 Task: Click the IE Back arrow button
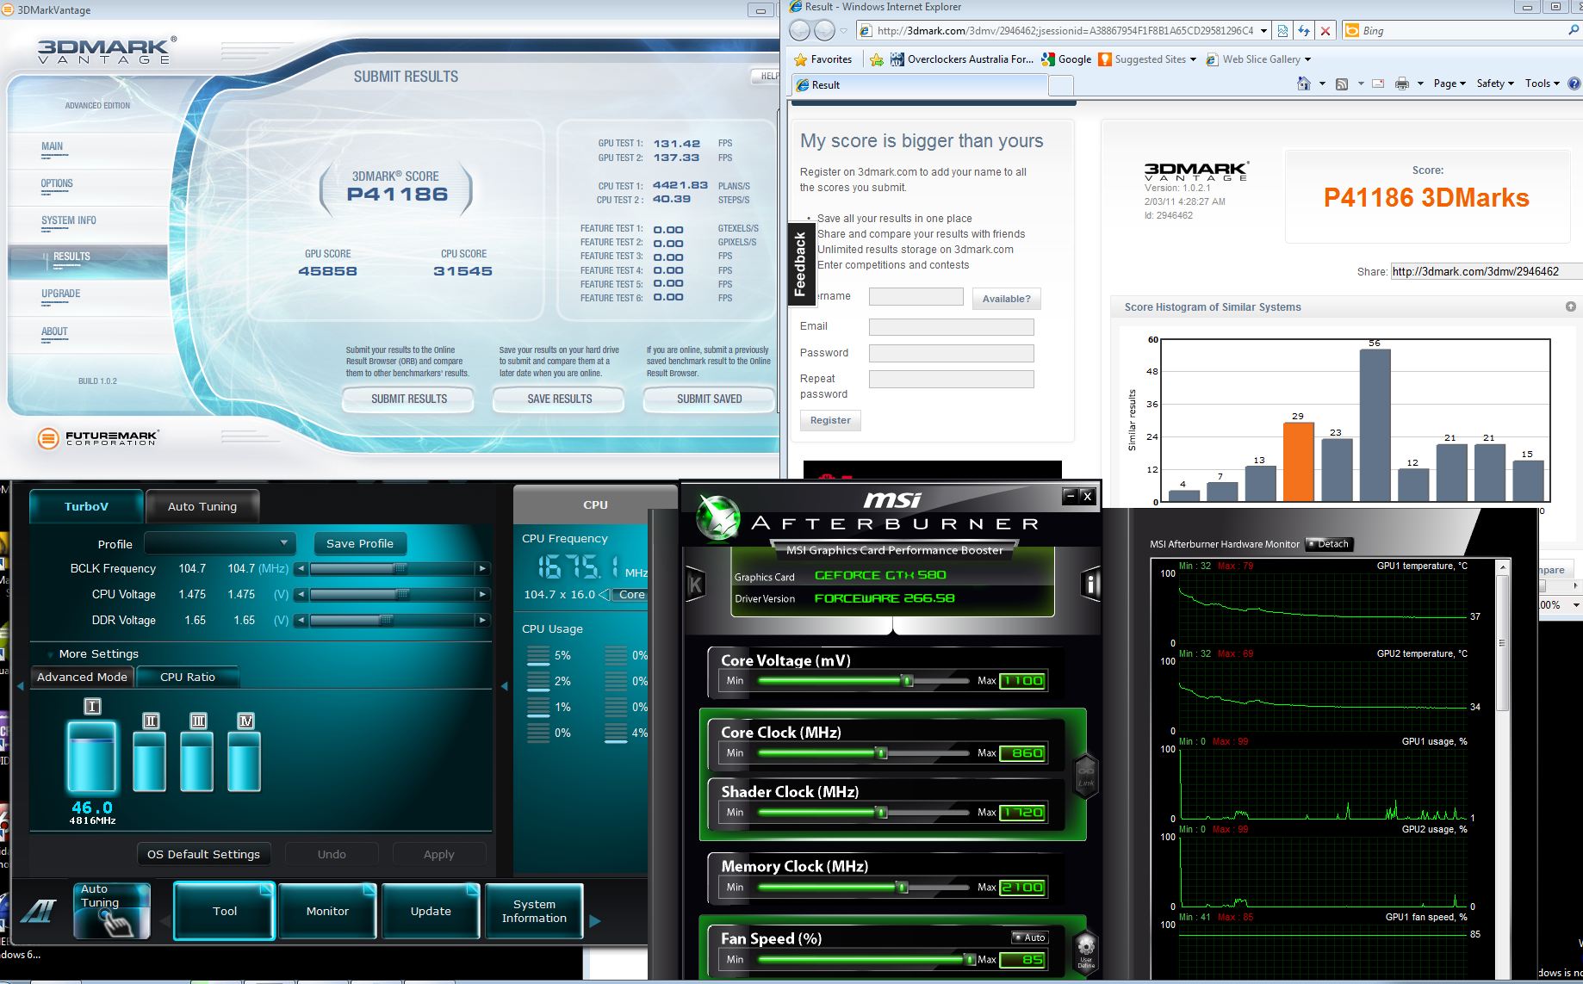point(799,31)
